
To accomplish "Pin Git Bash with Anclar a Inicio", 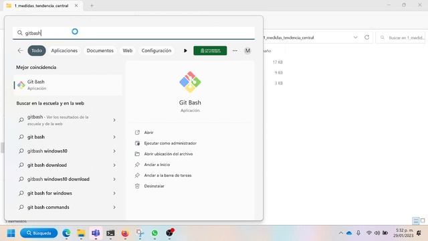I will click(156, 165).
